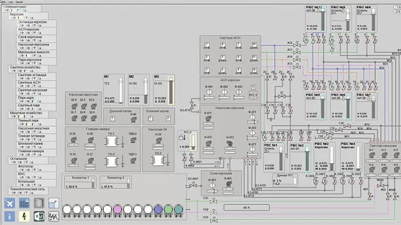Select Светлая насосная tree item
This screenshot has height=225, width=401.
coord(37,91)
